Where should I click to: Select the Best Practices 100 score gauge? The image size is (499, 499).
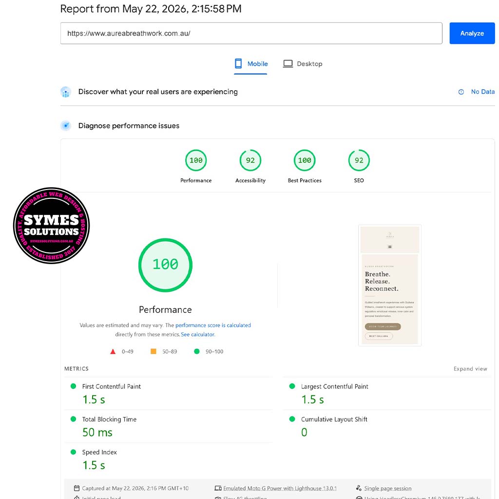pyautogui.click(x=305, y=160)
